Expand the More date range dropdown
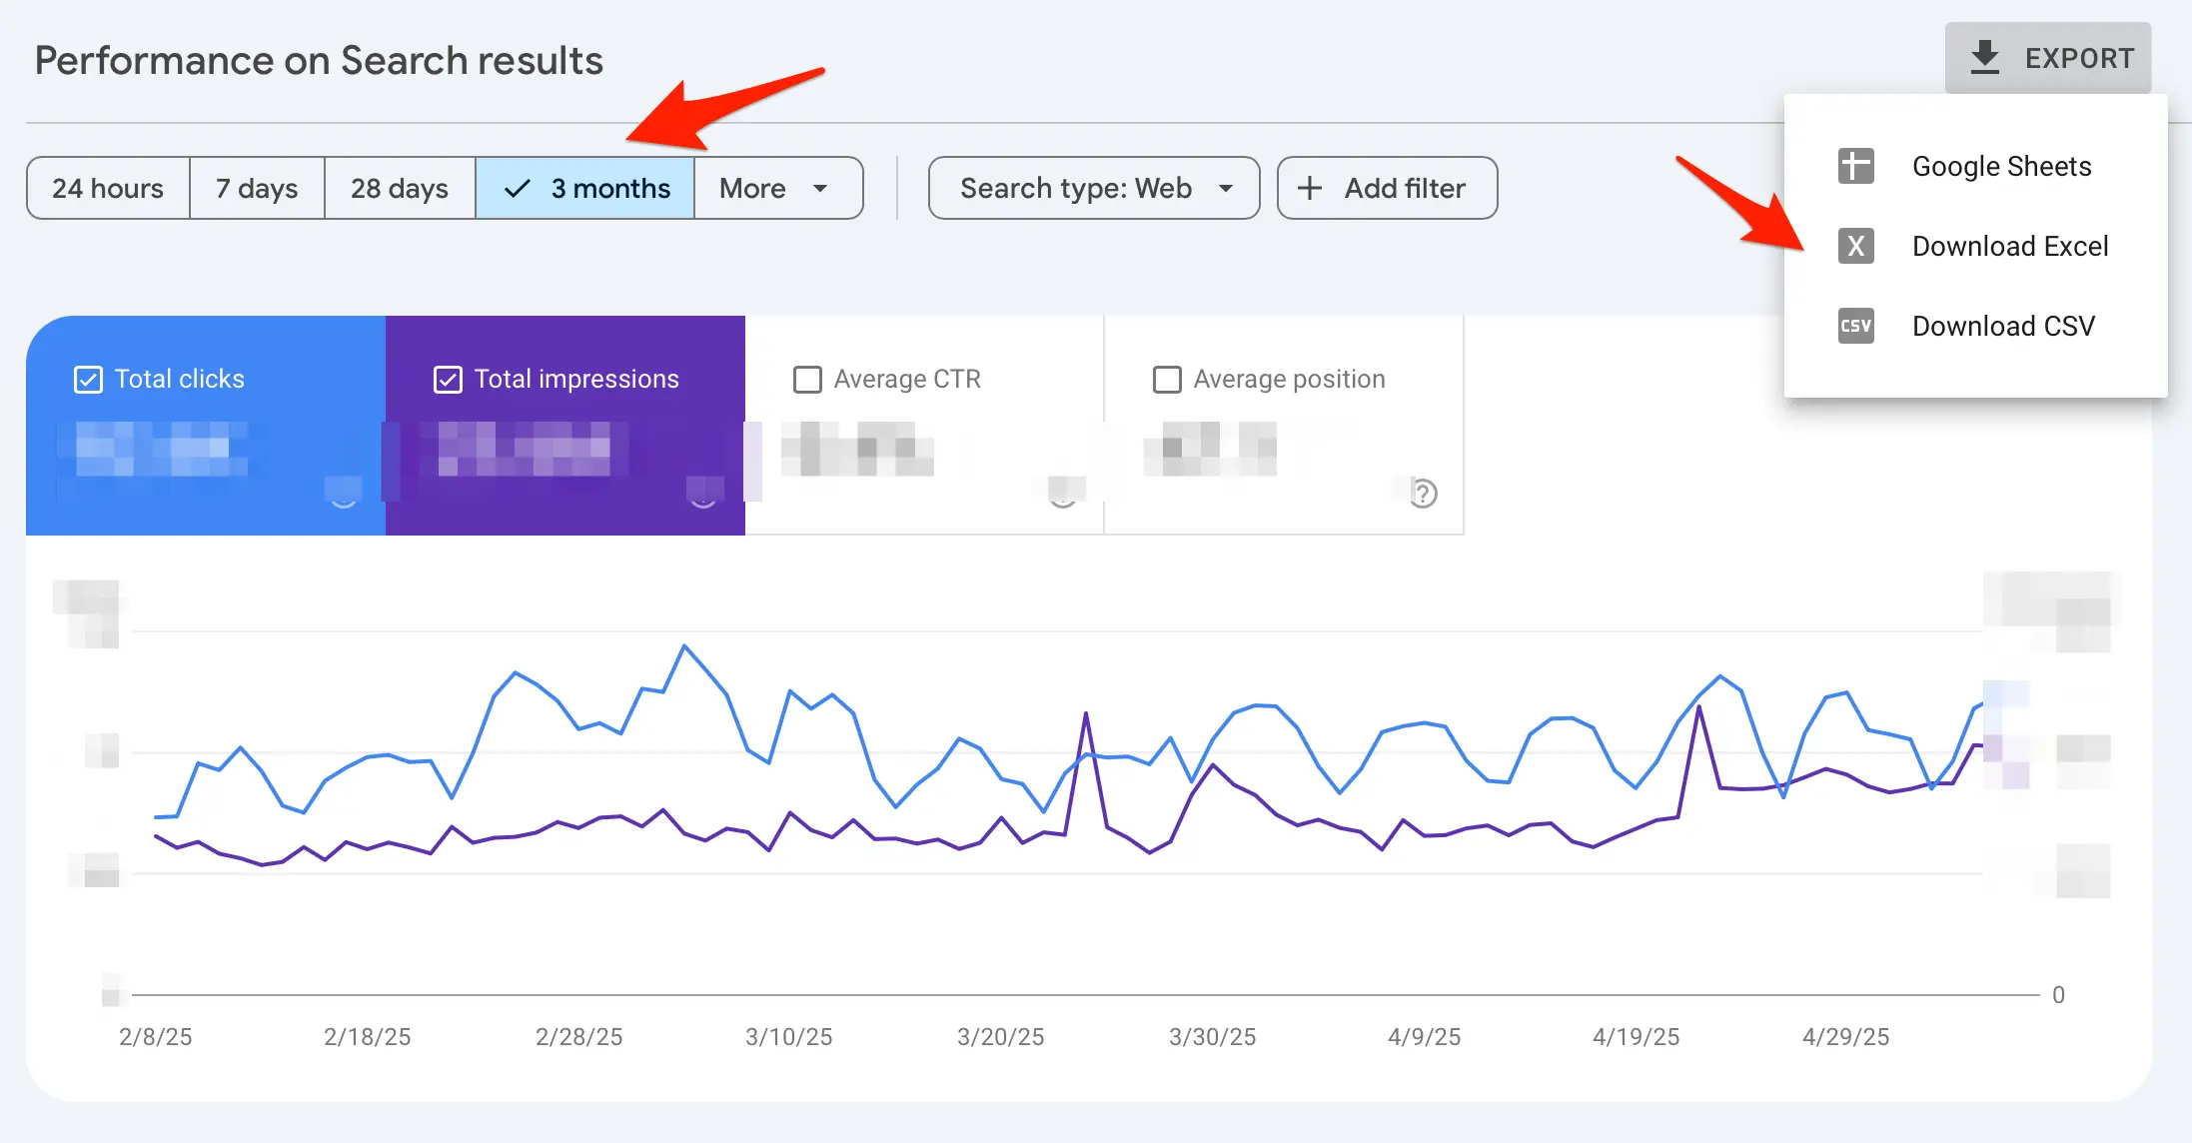The image size is (2192, 1143). pyautogui.click(x=776, y=188)
